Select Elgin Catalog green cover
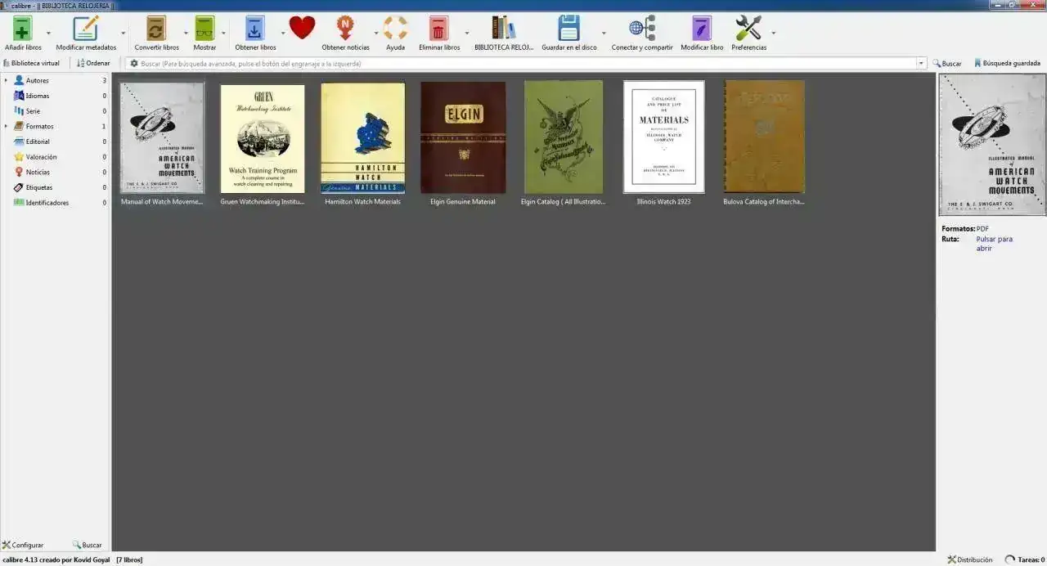 (x=564, y=137)
